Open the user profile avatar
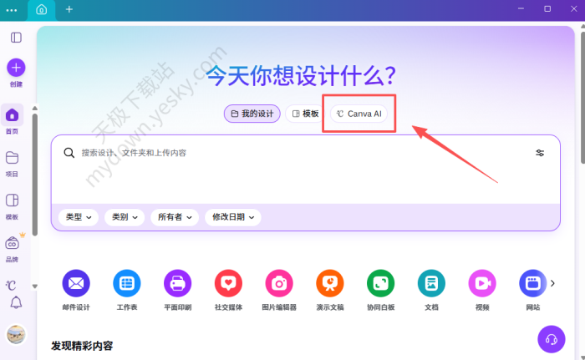585x360 pixels. pyautogui.click(x=16, y=334)
